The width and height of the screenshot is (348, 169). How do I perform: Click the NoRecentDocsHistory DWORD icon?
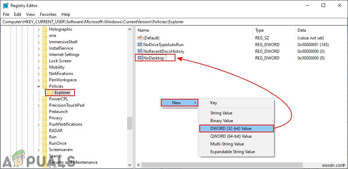pyautogui.click(x=140, y=51)
